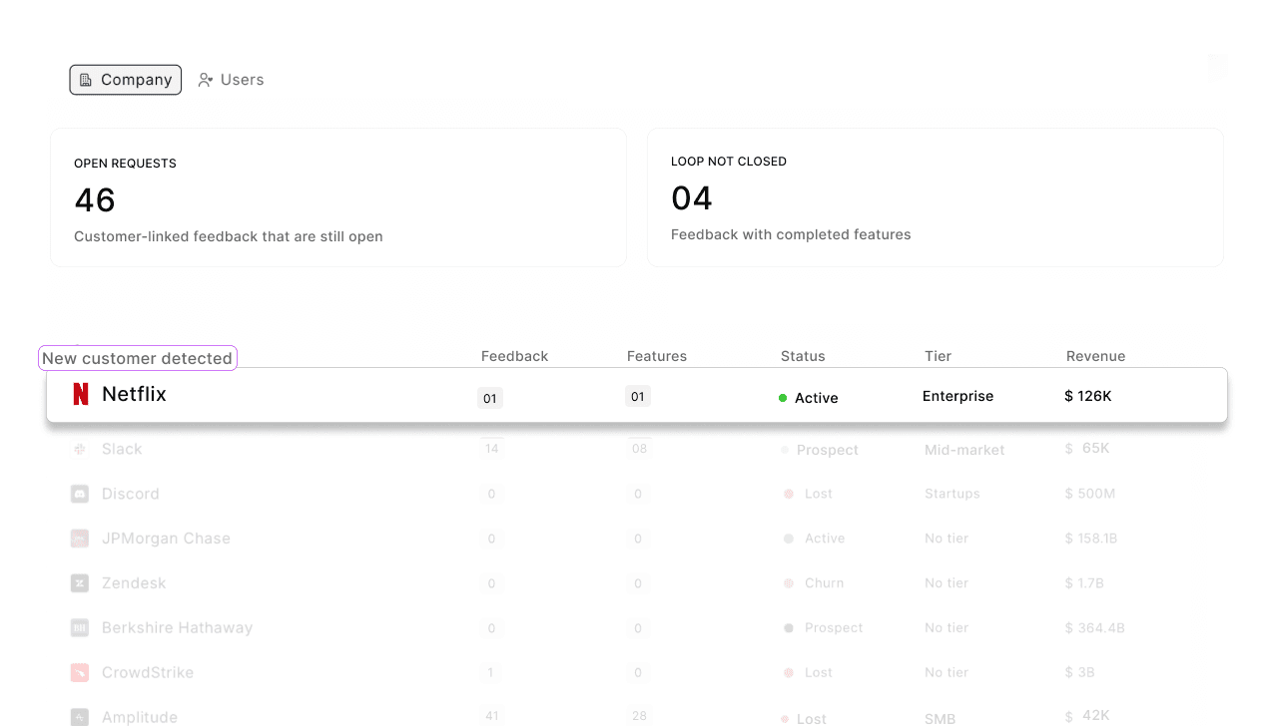Image resolution: width=1274 pixels, height=726 pixels.
Task: Sort by the Revenue column header
Action: (x=1095, y=356)
